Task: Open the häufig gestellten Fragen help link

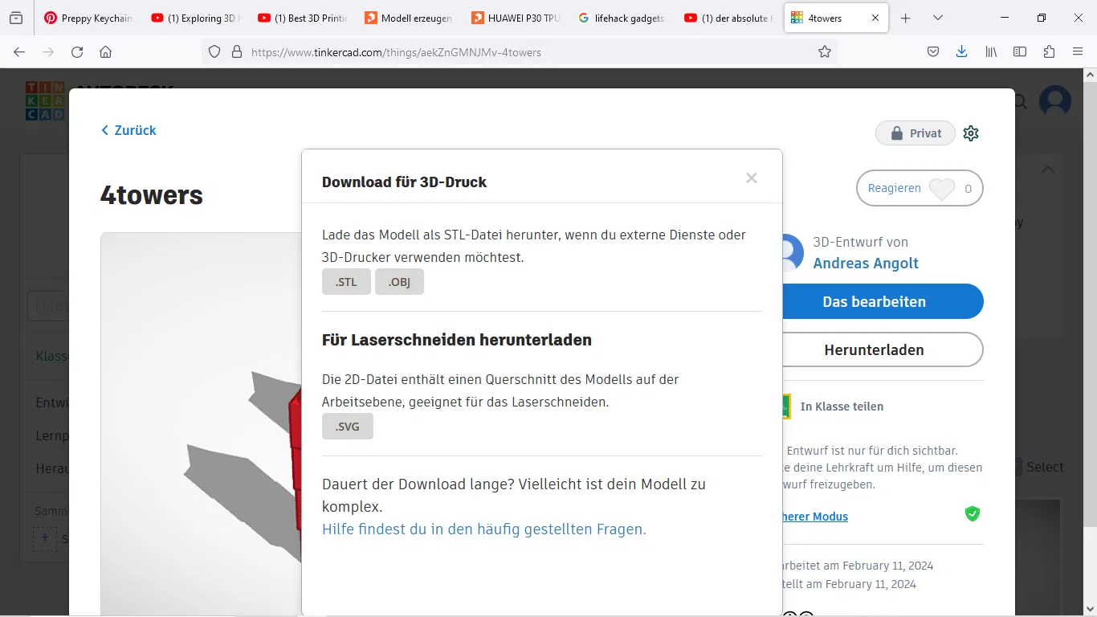Action: coord(484,529)
